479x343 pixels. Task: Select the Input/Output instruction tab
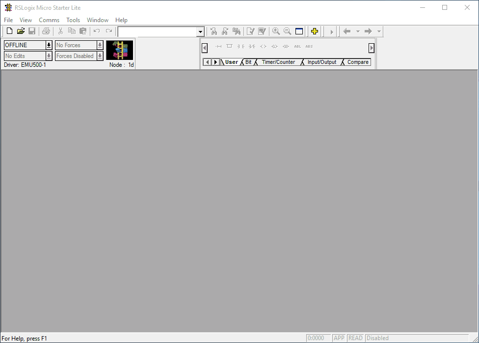(x=322, y=62)
